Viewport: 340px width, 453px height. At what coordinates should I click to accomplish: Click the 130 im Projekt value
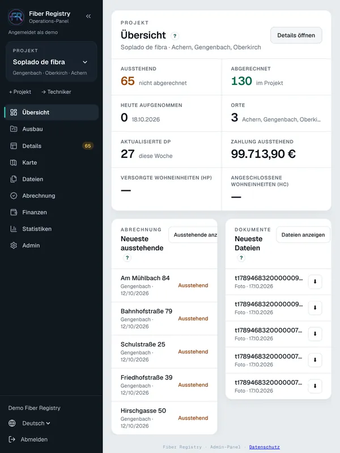tap(257, 81)
